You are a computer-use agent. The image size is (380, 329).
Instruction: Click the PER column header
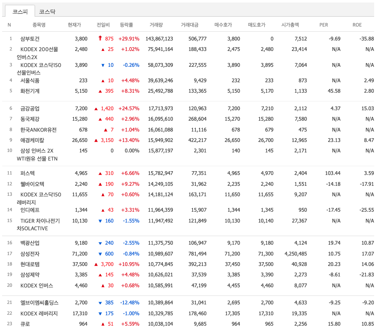(x=324, y=25)
